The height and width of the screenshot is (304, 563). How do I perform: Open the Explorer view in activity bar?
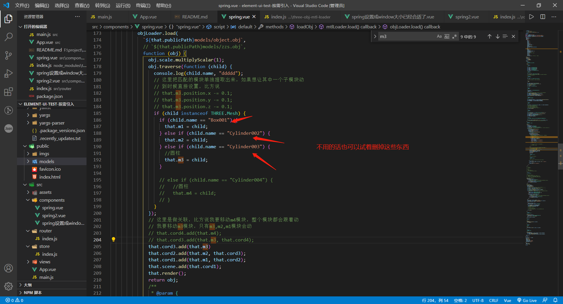9,19
